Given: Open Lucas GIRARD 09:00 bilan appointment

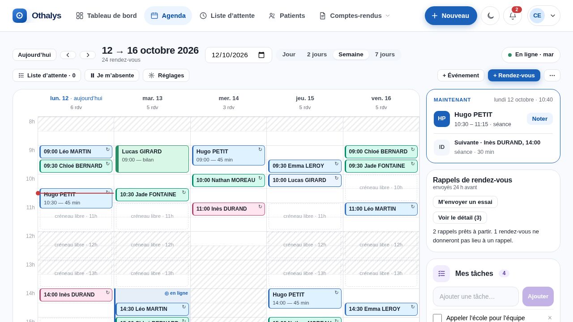Looking at the screenshot, I should tap(152, 159).
